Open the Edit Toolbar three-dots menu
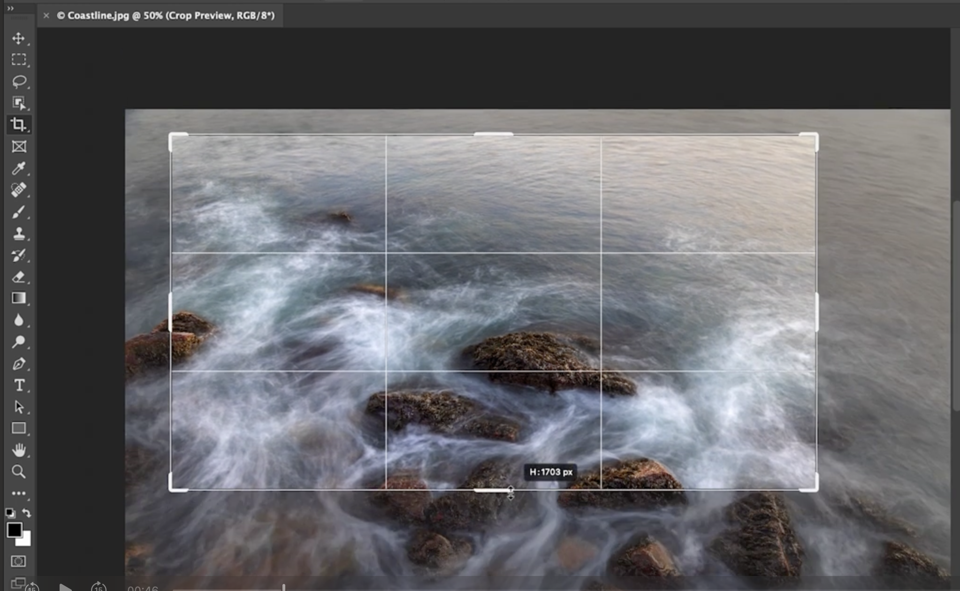Image resolution: width=960 pixels, height=591 pixels. 19,493
